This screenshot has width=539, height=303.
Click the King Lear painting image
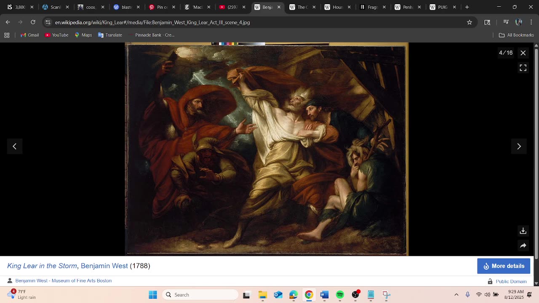267,149
